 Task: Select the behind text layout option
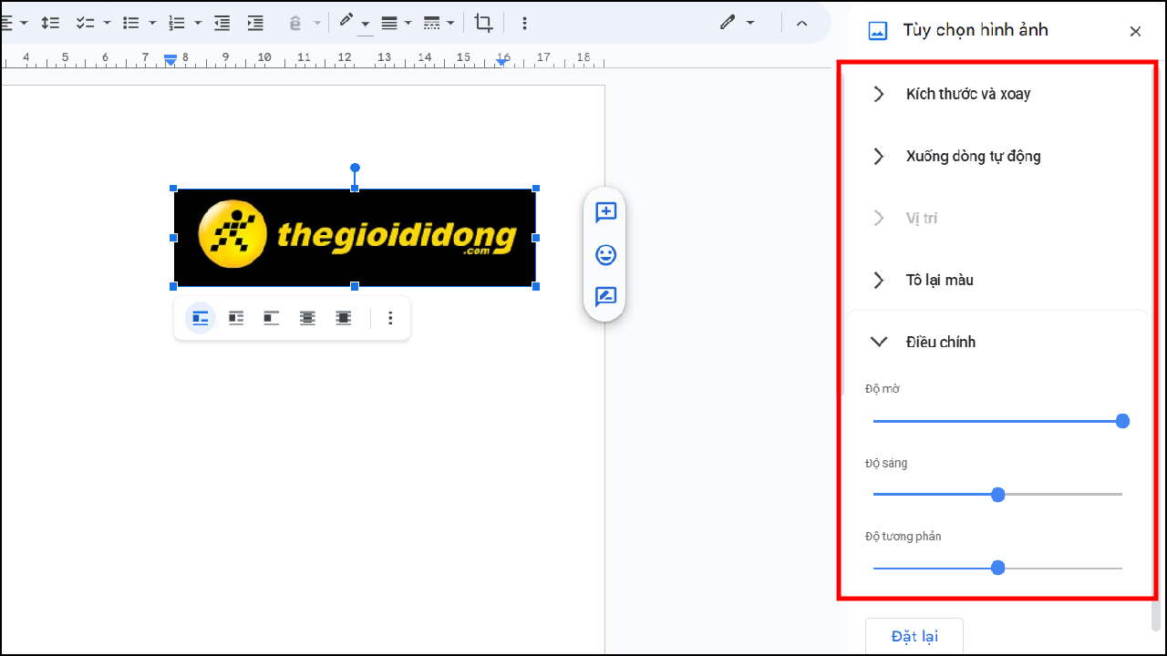click(x=307, y=318)
